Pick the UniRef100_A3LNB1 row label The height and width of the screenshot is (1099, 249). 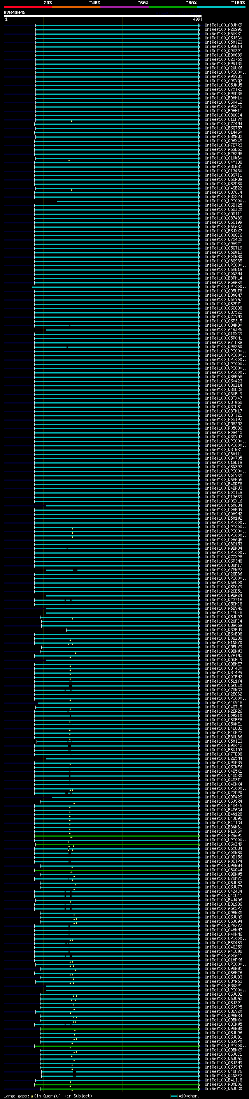[223, 166]
